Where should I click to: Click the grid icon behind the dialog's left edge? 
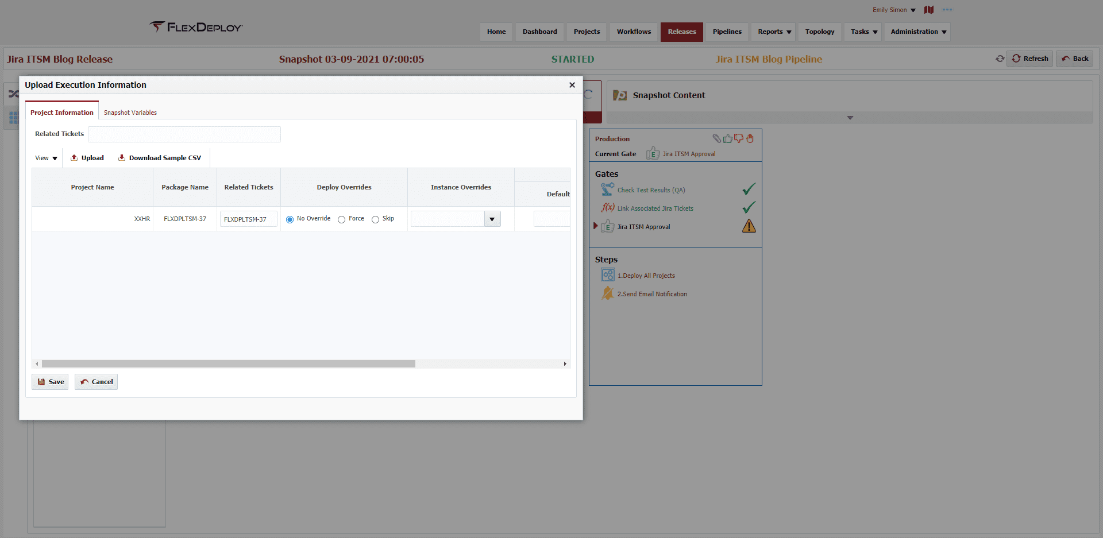point(13,118)
